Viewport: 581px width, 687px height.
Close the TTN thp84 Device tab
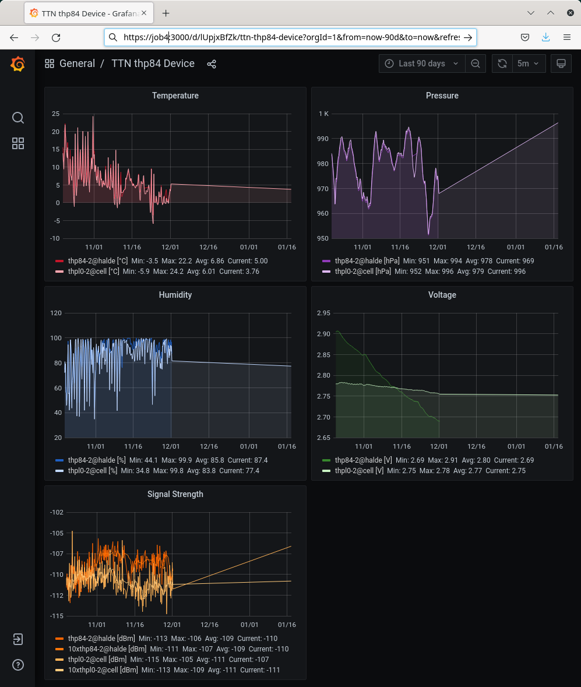(x=144, y=13)
